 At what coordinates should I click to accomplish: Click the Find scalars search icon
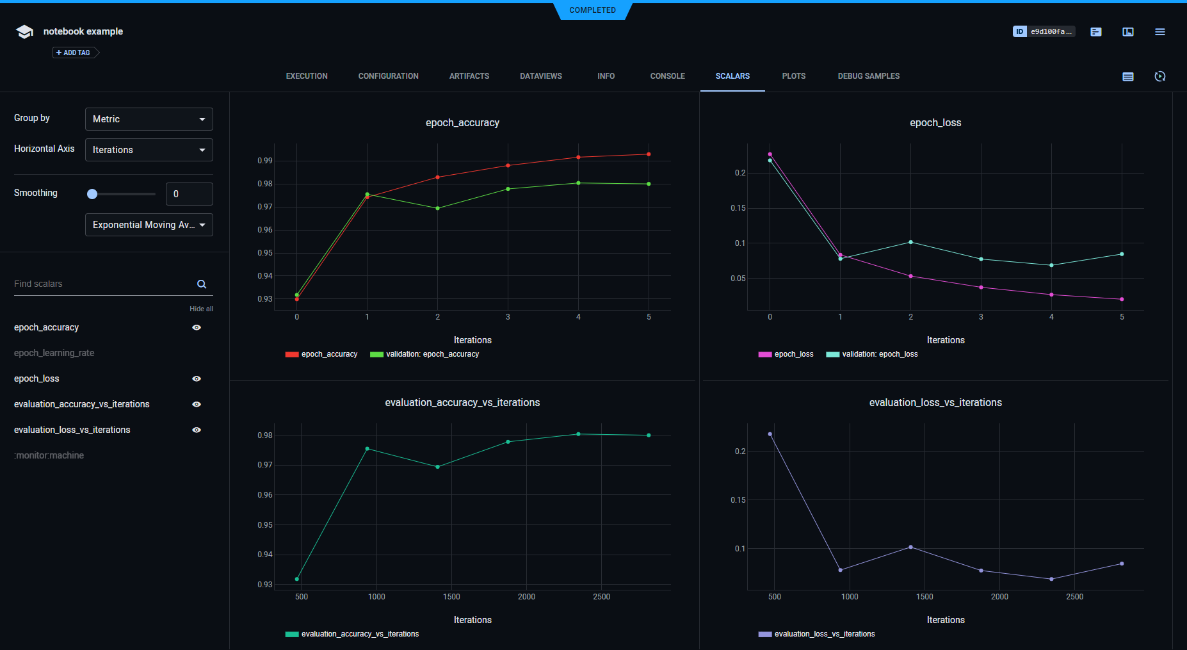tap(202, 284)
